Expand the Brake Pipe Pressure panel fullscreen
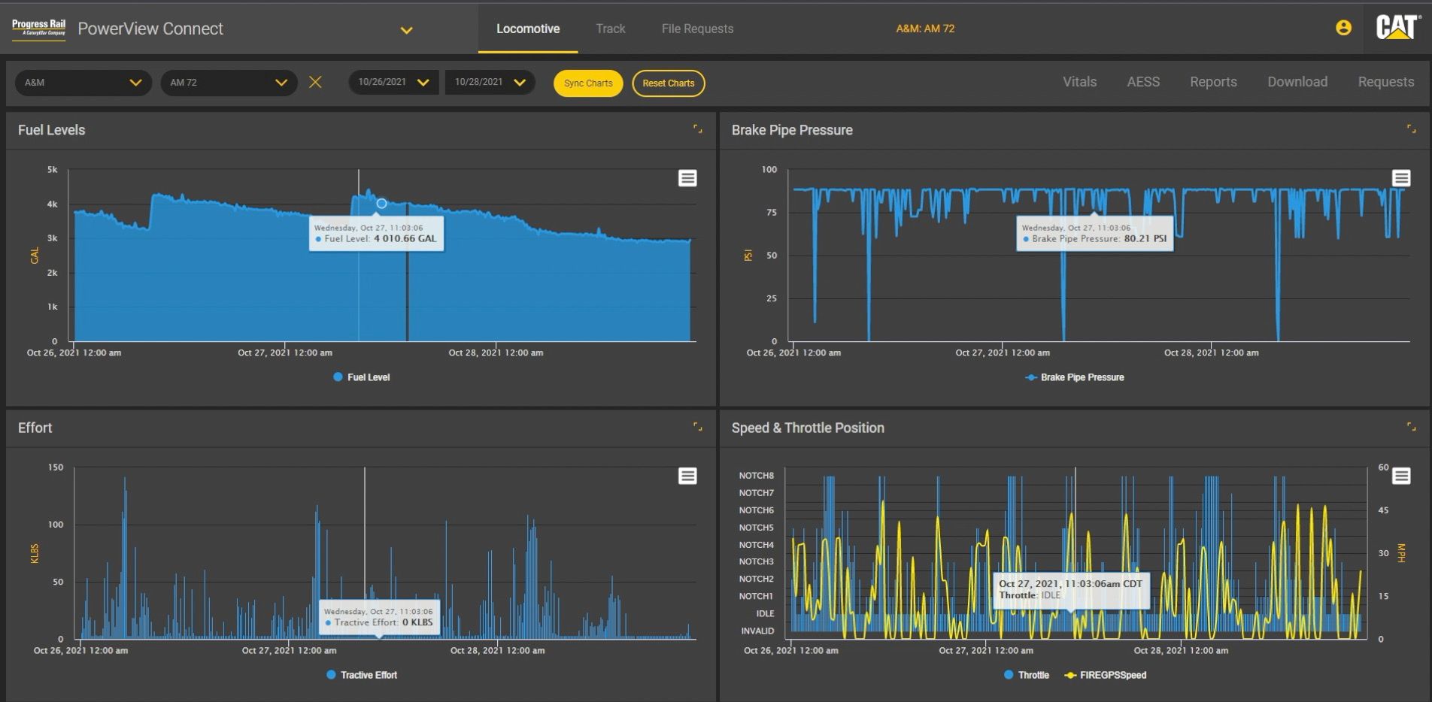Viewport: 1432px width, 702px height. 1411,129
